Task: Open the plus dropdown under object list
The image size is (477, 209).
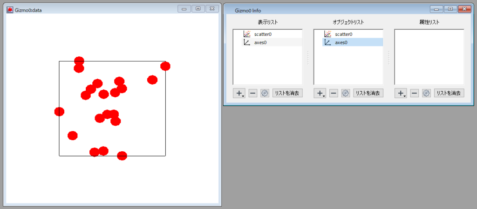Action: (x=320, y=93)
